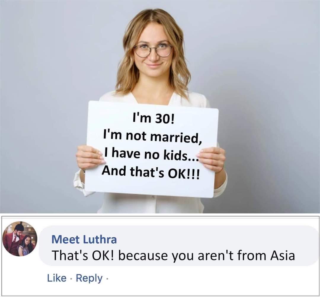Click the woman's round eyeglasses

(x=153, y=50)
